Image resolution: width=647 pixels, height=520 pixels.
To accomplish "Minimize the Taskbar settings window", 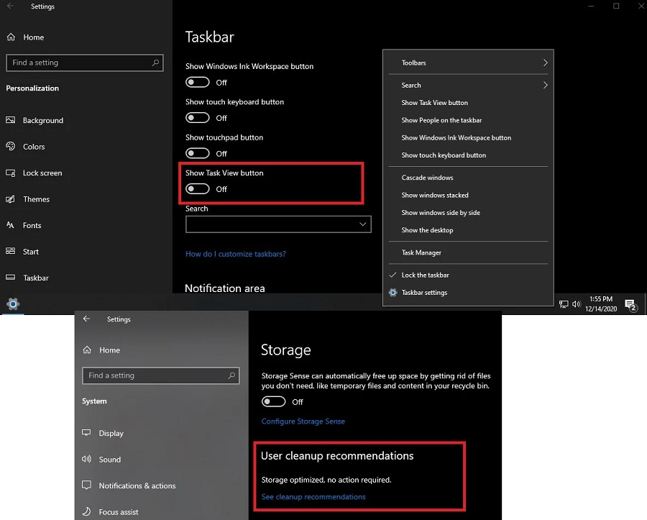I will [592, 6].
